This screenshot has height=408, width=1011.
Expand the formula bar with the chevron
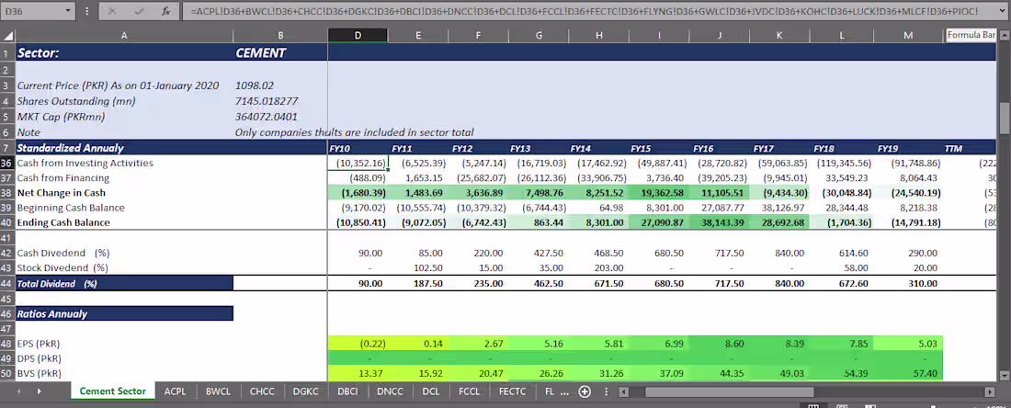pos(1003,11)
